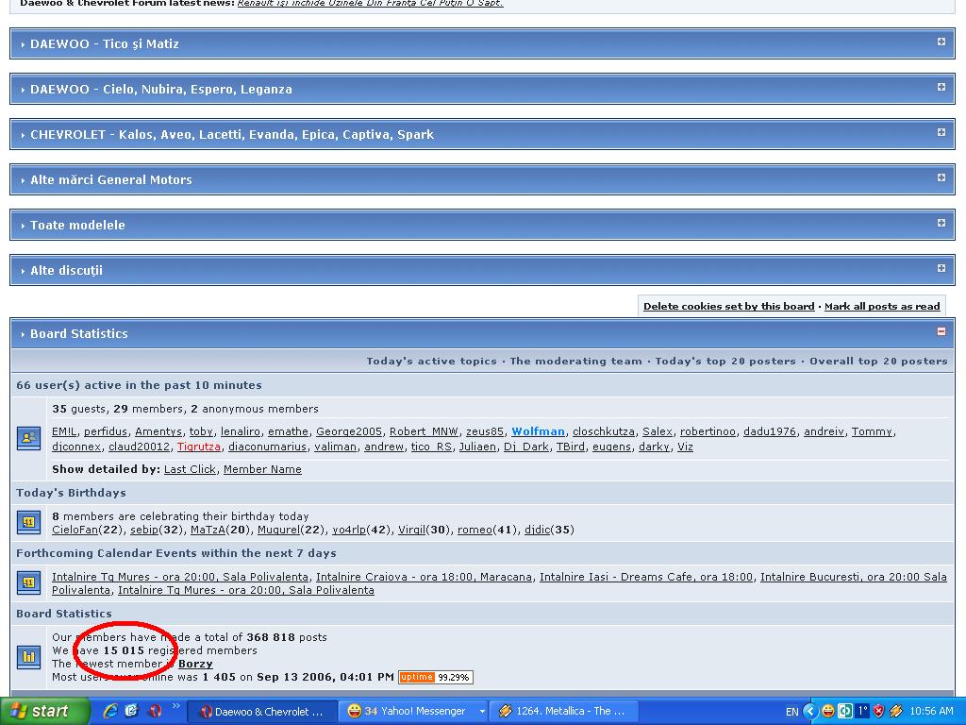Expand the Alte mărci General Motors category
Viewport: 966px width, 725px height.
[941, 177]
